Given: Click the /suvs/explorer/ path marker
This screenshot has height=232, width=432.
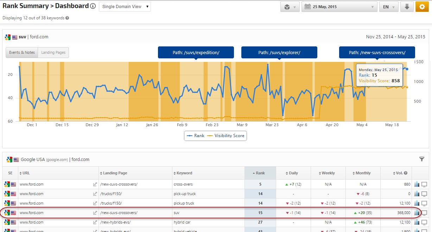Looking at the screenshot, I should click(279, 52).
